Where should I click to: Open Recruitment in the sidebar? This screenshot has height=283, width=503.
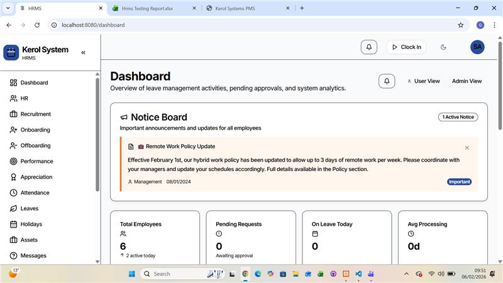click(36, 114)
